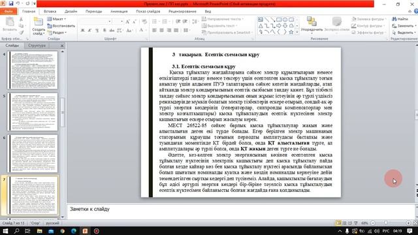Image resolution: width=418 pixels, height=235 pixels.
Task: Toggle text shadow (S) formatting
Action: [x=104, y=31]
